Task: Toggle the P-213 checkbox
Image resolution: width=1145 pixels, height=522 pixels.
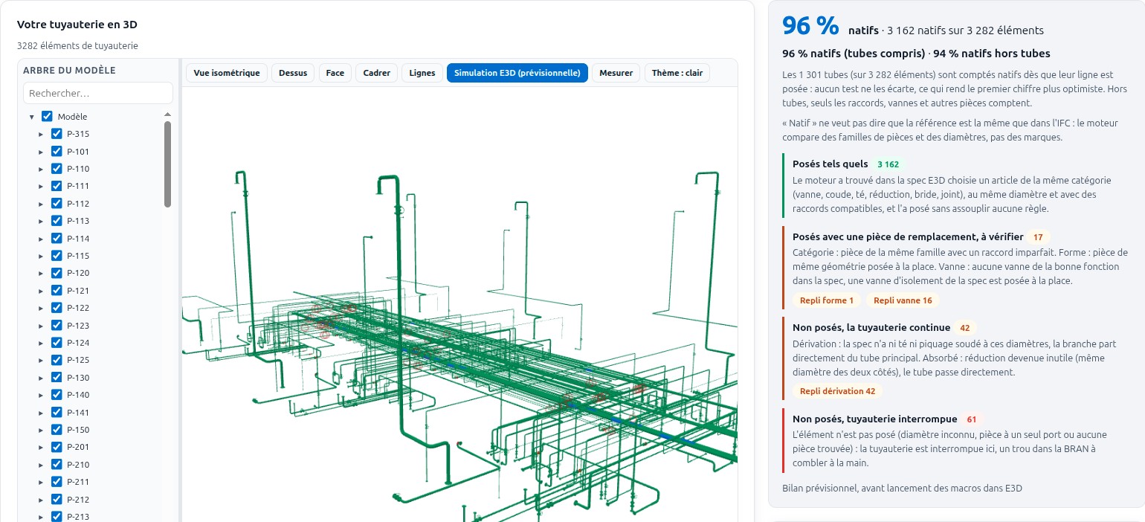Action: [57, 517]
